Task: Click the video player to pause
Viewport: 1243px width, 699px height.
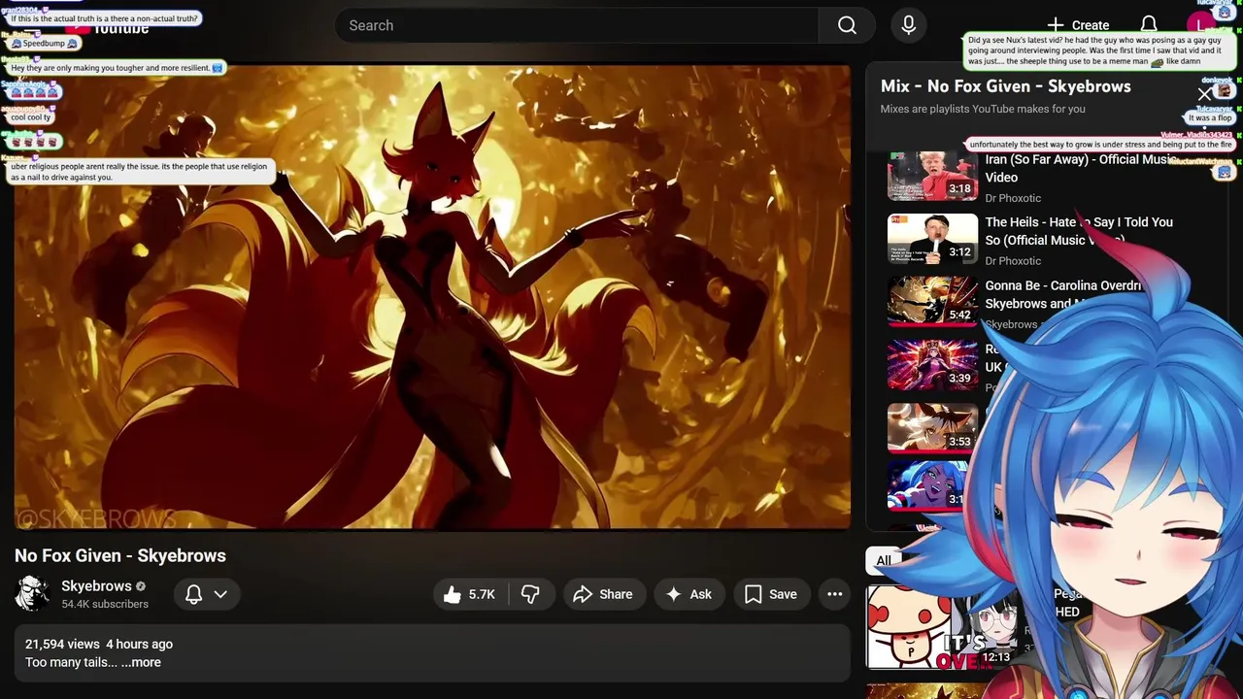Action: point(432,297)
